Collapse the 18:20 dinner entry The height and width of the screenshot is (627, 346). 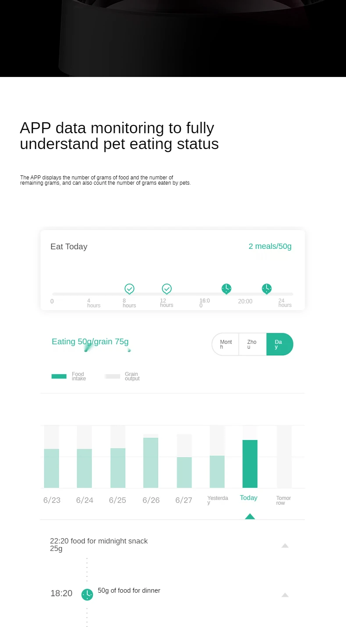tap(285, 595)
